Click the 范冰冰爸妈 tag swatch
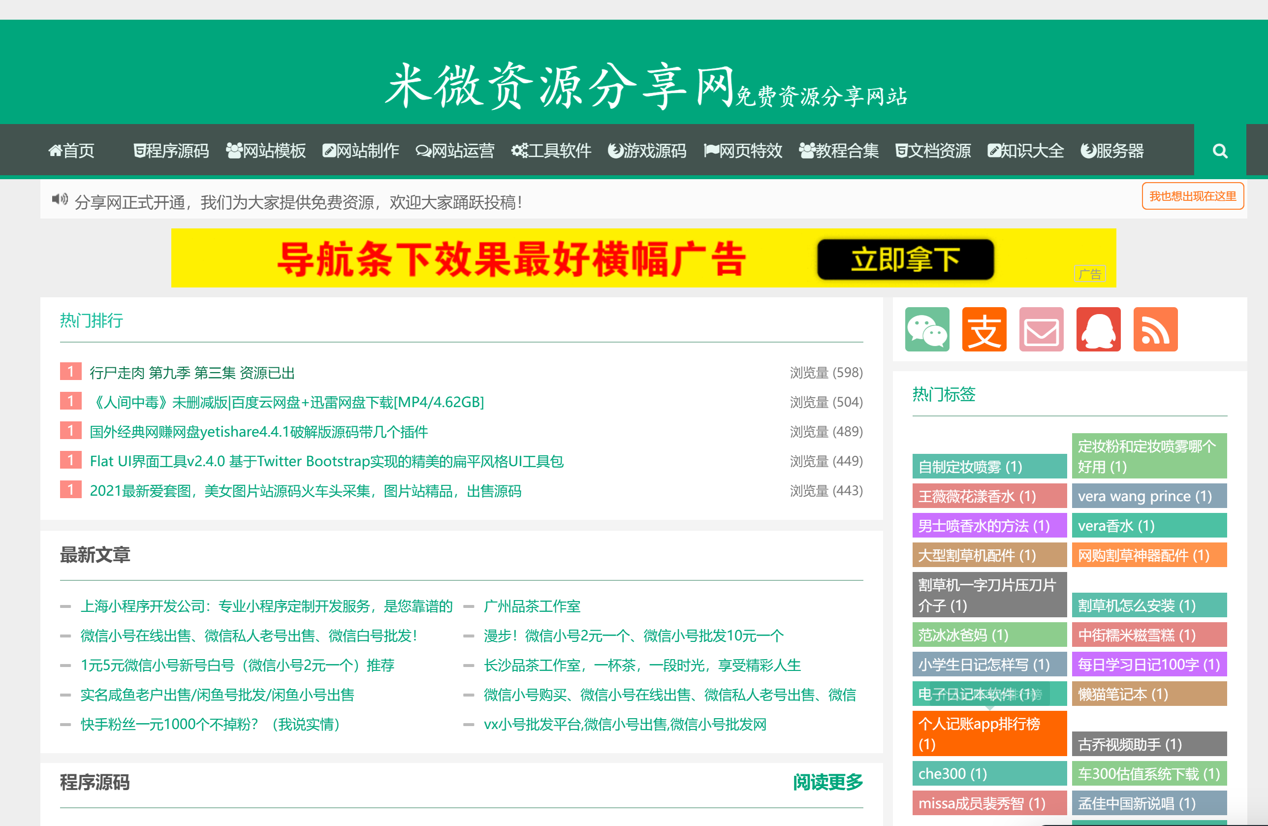Viewport: 1268px width, 826px height. [x=961, y=635]
